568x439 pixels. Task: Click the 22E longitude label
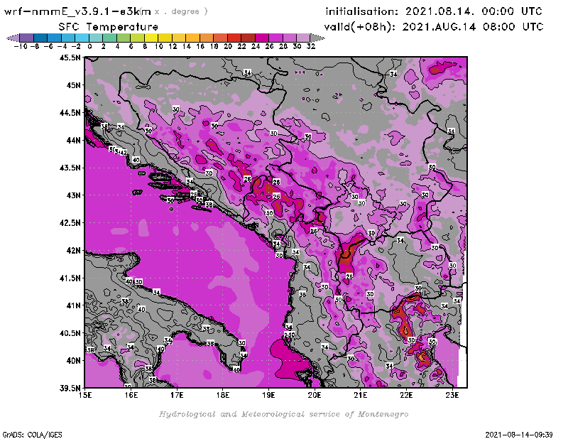pos(406,395)
